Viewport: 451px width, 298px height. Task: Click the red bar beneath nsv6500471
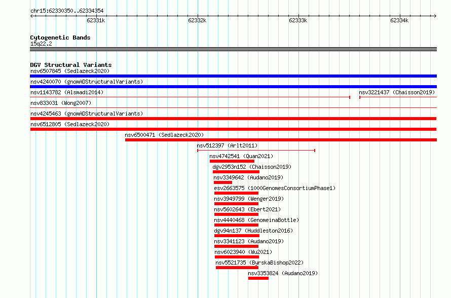click(281, 140)
